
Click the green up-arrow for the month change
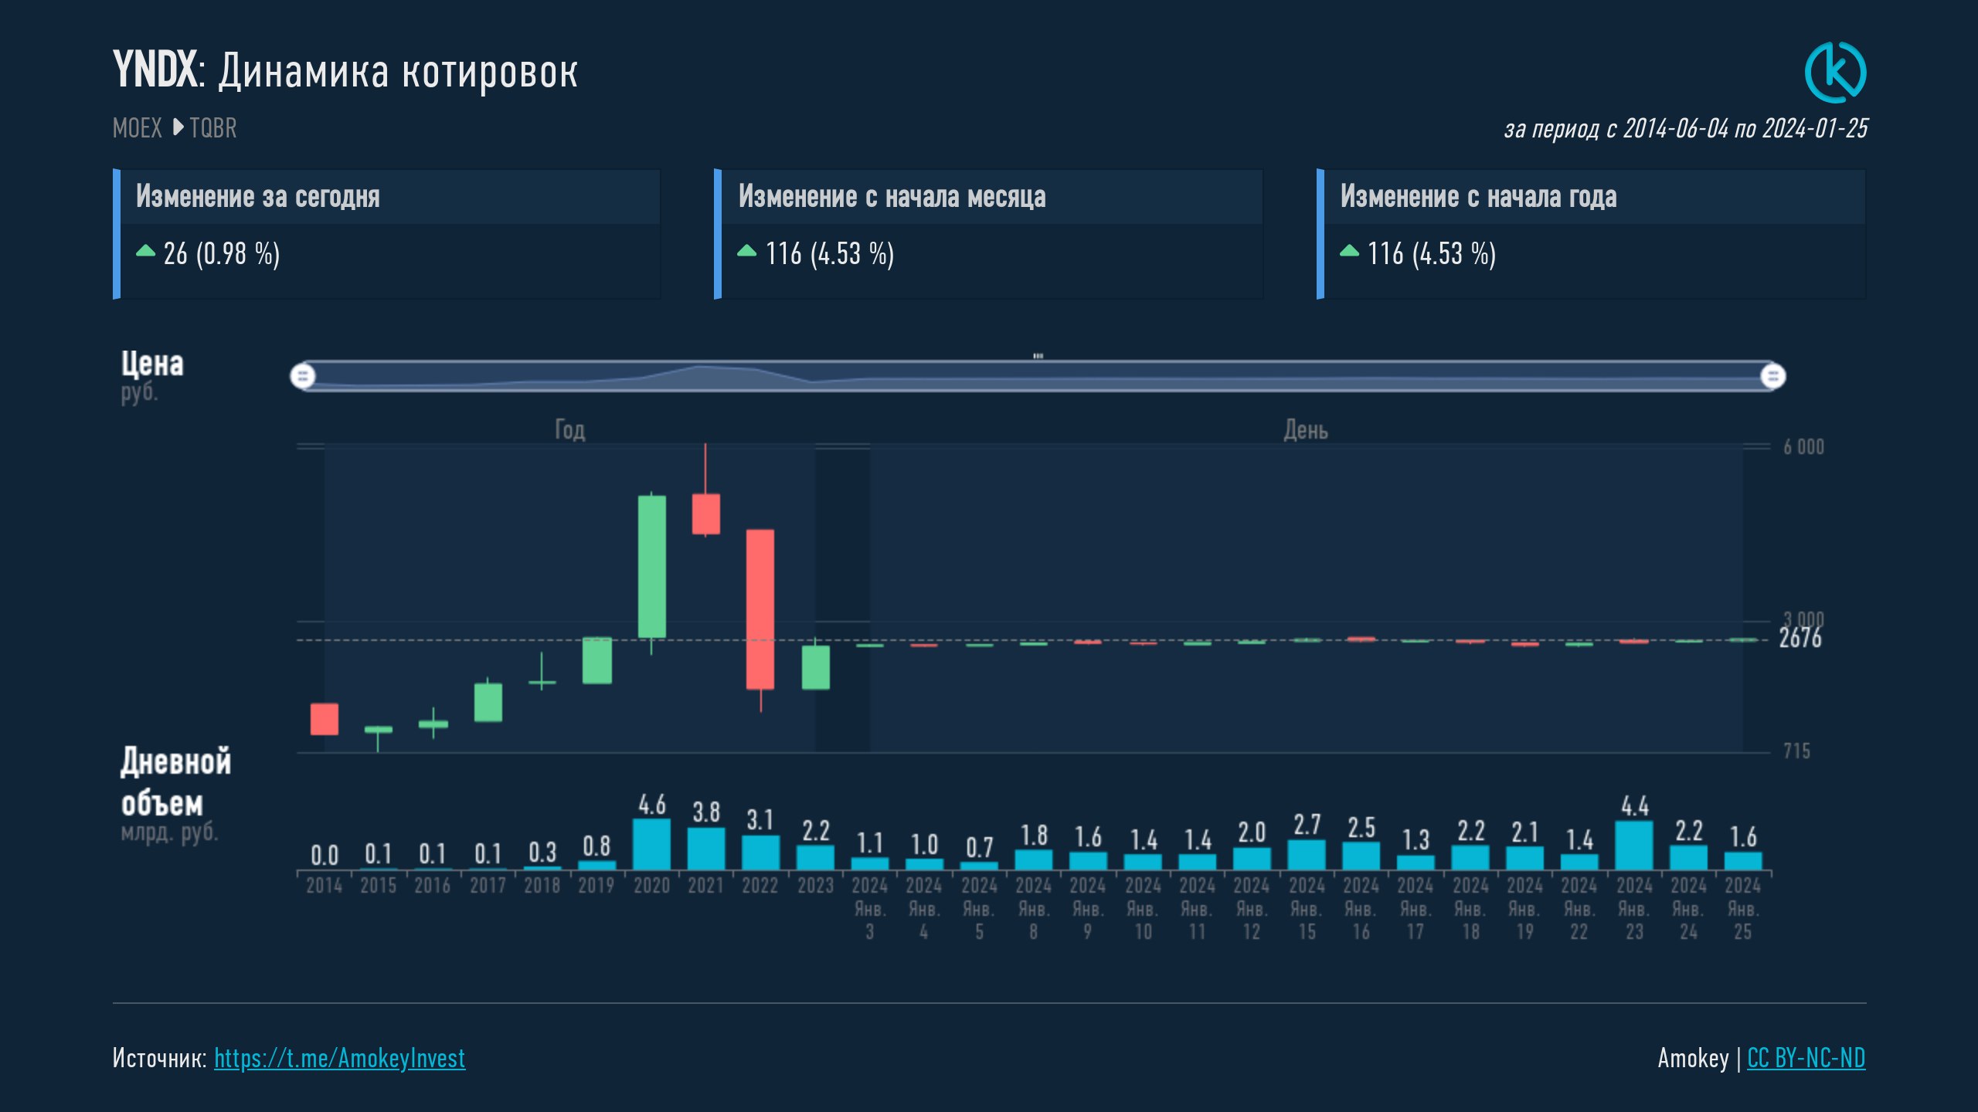tap(746, 251)
